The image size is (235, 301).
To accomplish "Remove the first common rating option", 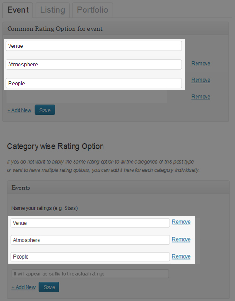I will point(201,64).
